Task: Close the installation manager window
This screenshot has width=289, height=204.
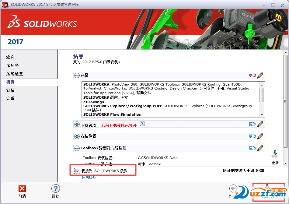Action: tap(282, 5)
